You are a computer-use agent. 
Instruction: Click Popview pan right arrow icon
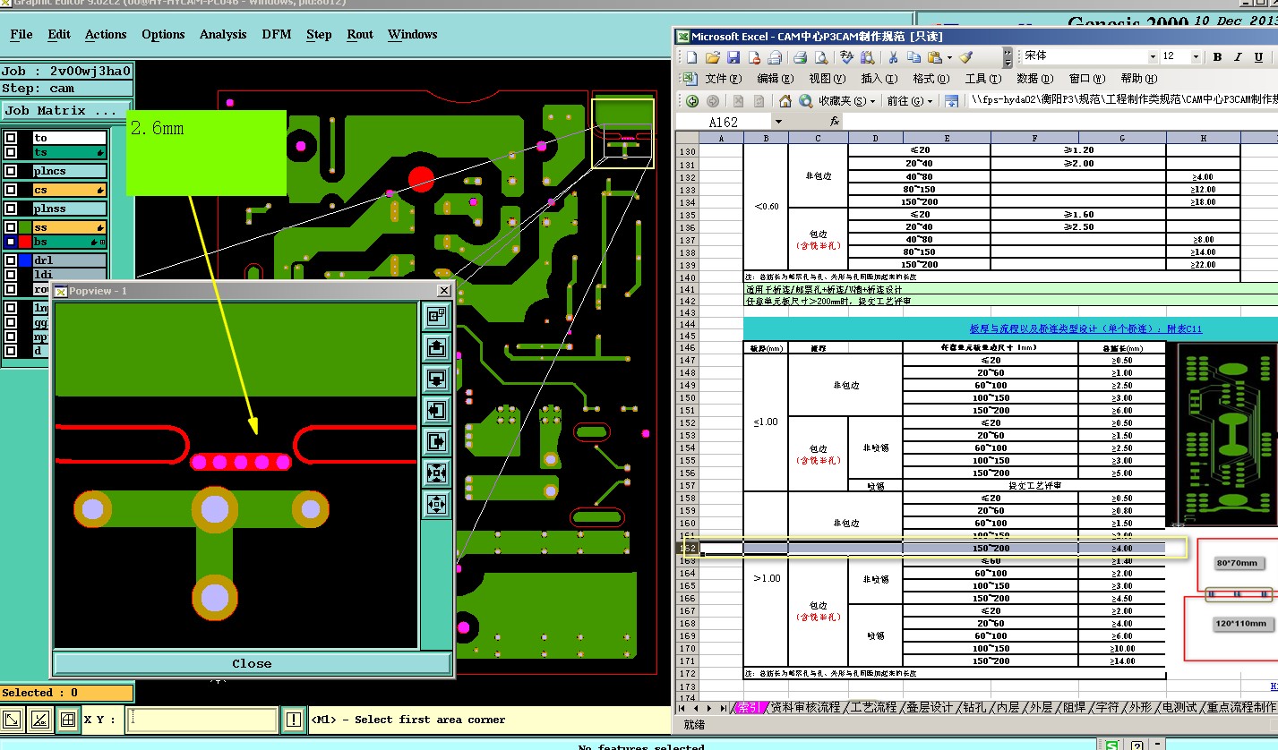point(437,441)
